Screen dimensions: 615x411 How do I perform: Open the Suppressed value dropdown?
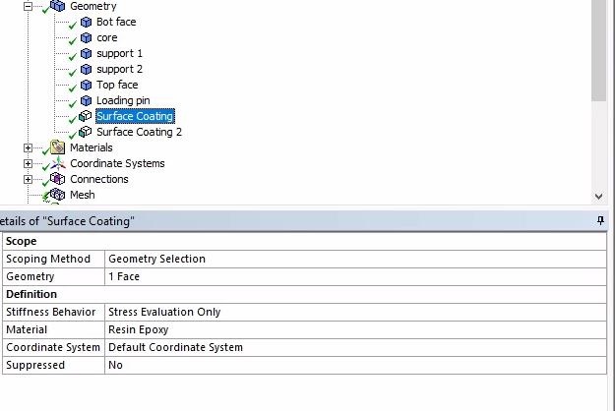355,365
